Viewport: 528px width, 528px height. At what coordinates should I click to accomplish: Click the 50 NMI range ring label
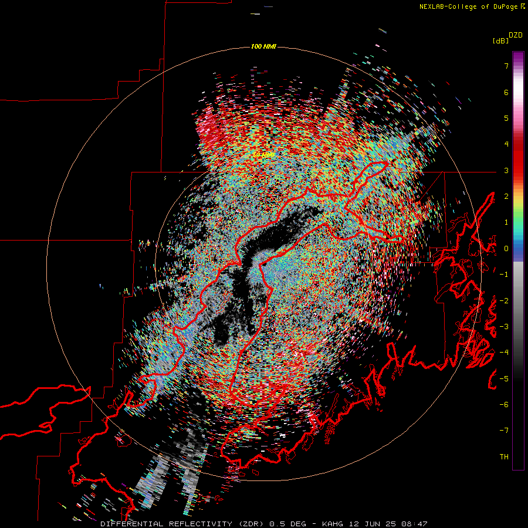263,155
